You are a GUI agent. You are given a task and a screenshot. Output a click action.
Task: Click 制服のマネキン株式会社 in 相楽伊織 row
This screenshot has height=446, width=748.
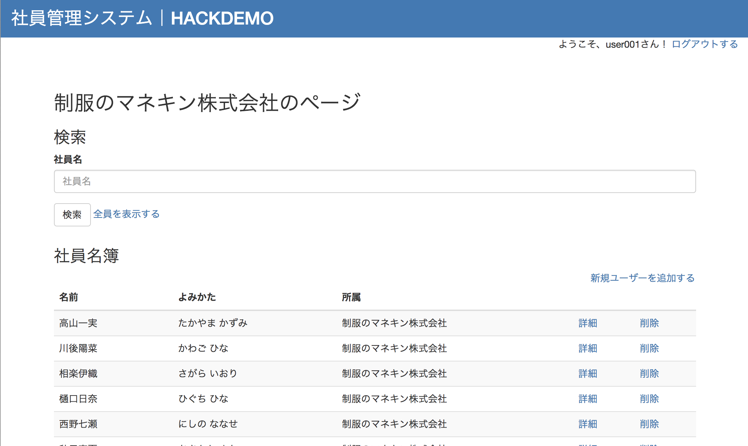[x=394, y=374]
